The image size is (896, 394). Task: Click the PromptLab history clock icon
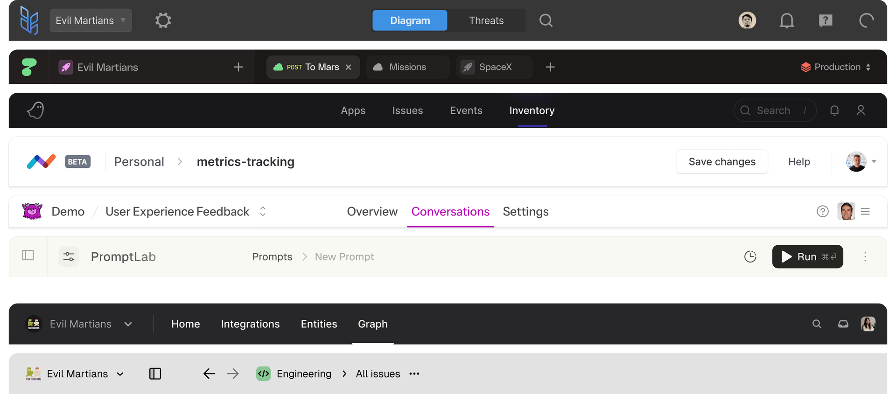pos(750,256)
